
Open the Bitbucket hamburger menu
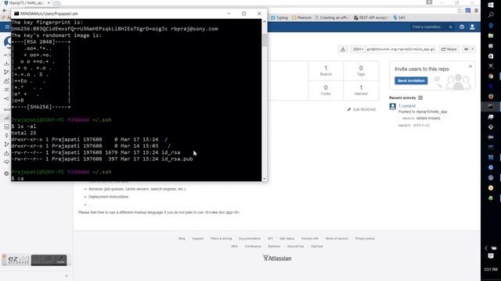7,27
